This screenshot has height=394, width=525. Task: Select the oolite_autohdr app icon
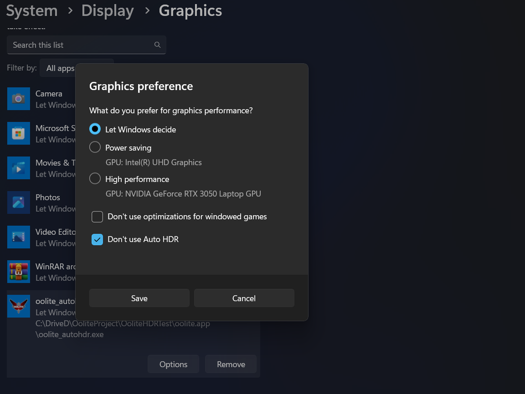pyautogui.click(x=19, y=306)
